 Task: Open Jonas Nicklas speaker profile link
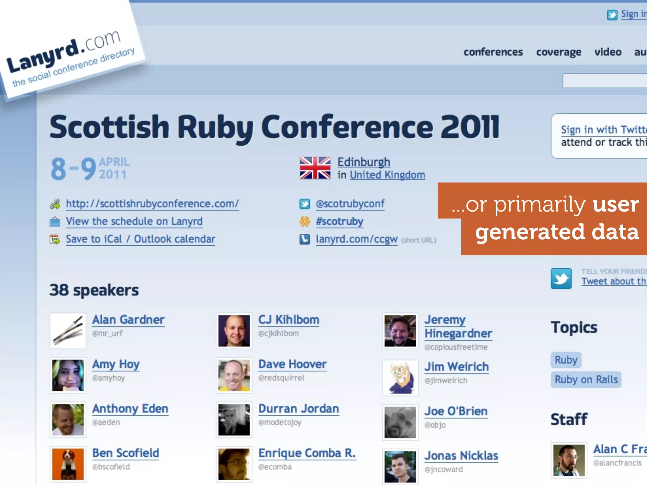pyautogui.click(x=462, y=456)
